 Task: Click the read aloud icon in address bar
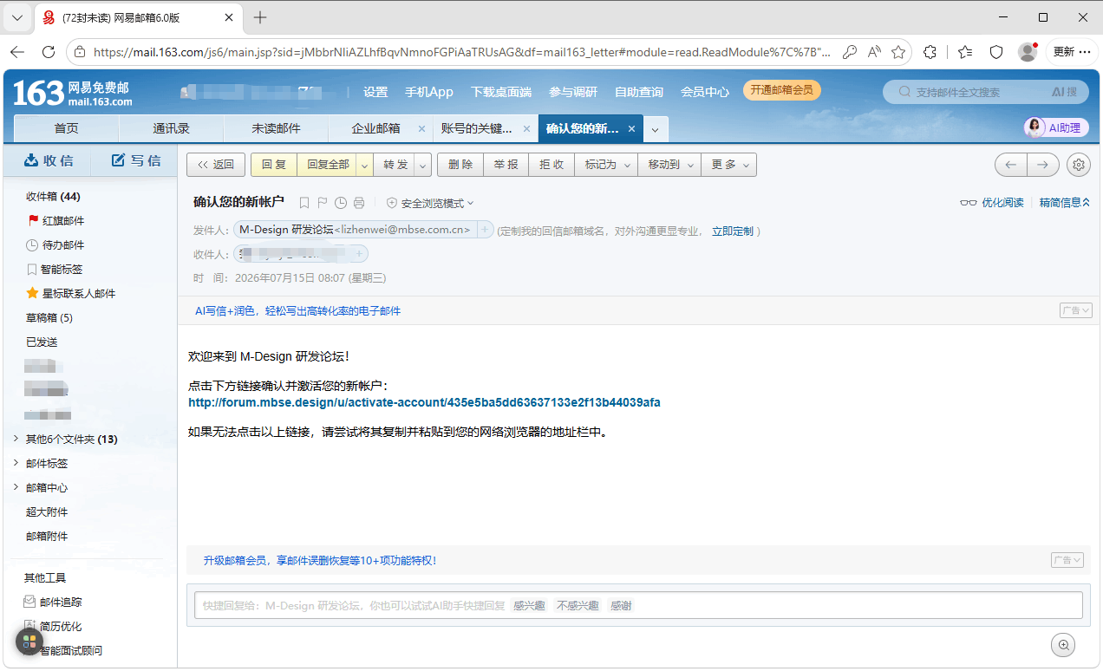click(x=874, y=52)
